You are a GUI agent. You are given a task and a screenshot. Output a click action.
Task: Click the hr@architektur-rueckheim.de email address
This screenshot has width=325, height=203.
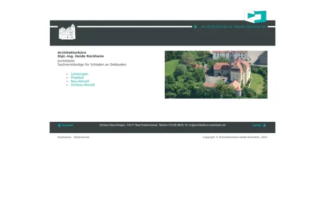(207, 125)
